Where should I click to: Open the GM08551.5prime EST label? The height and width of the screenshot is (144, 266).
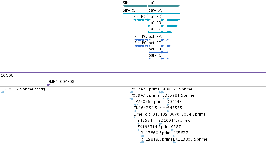(x=176, y=89)
